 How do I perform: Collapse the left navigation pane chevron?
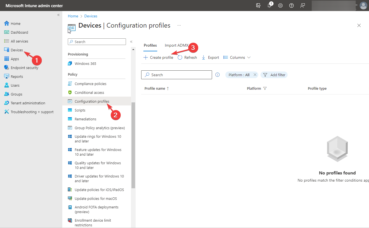(58, 15)
